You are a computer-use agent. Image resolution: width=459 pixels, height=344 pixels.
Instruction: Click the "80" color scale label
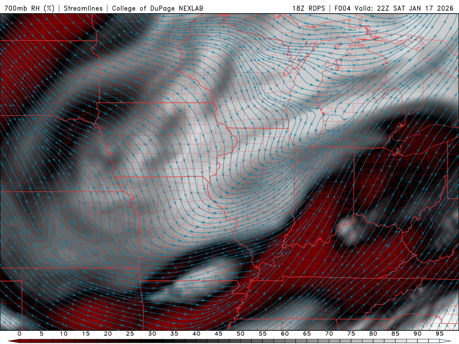click(x=373, y=334)
